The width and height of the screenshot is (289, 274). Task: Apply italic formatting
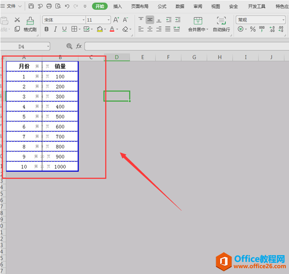[55, 29]
